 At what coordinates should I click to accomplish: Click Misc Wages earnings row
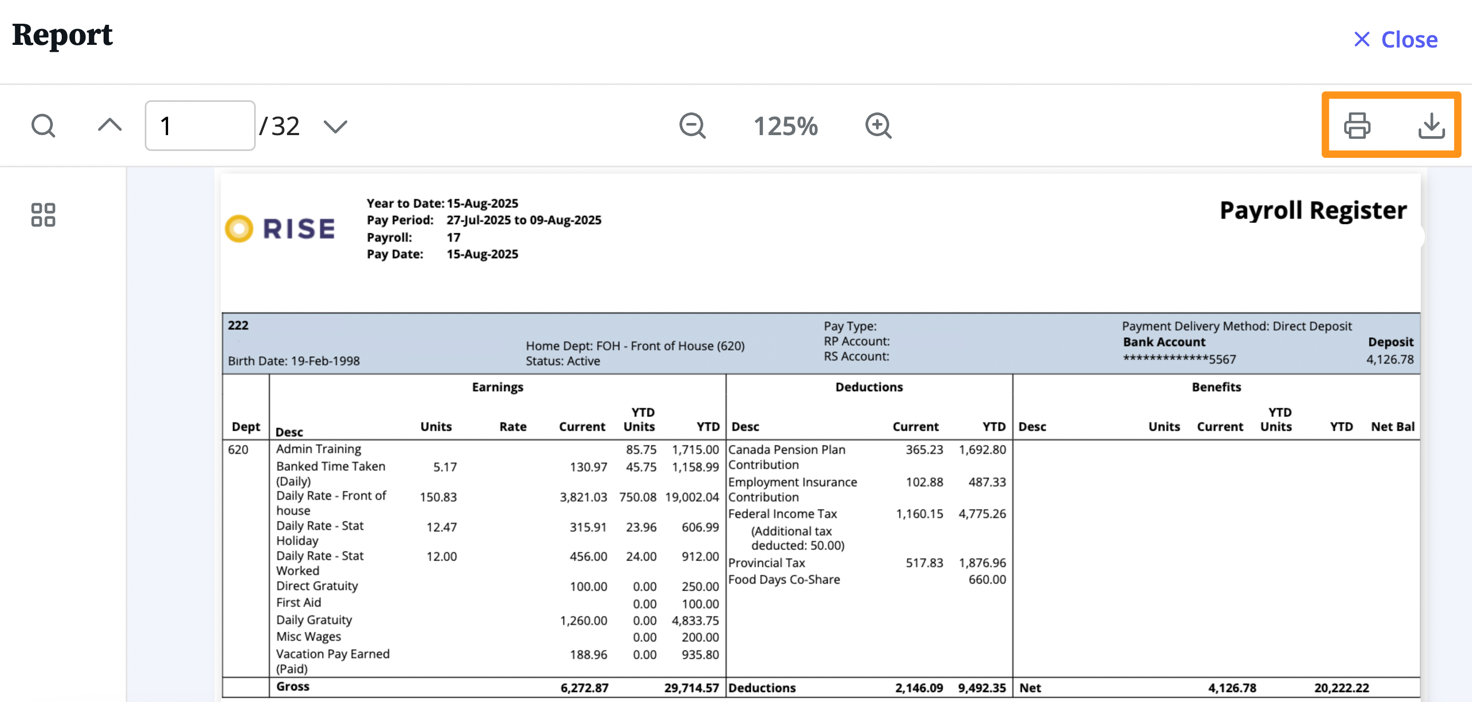click(x=497, y=637)
